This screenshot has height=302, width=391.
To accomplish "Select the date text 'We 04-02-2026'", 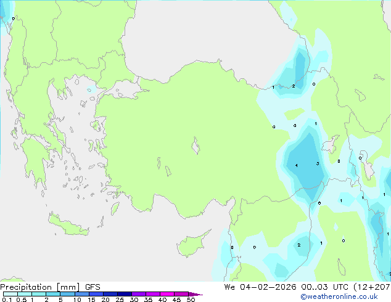I will pyautogui.click(x=260, y=287).
